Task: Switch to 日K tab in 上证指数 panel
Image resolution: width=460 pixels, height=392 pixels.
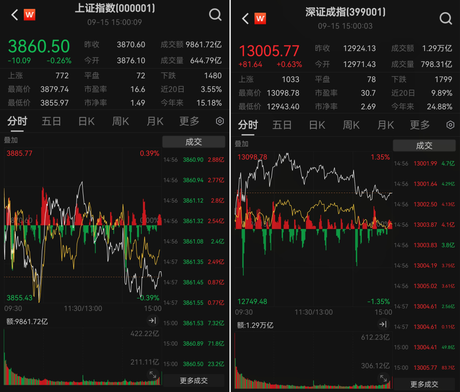Action: click(86, 122)
